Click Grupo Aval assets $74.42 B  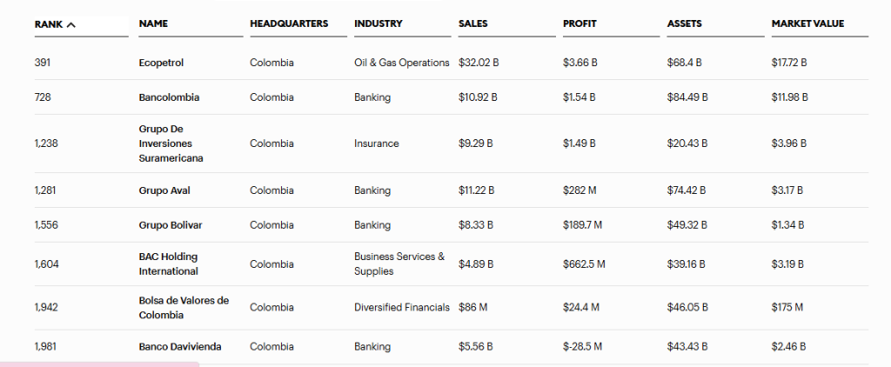coord(687,190)
